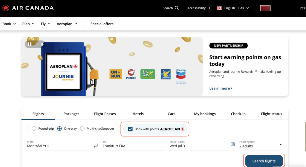Open the language and currency dropdown
The width and height of the screenshot is (306, 167).
click(x=233, y=8)
